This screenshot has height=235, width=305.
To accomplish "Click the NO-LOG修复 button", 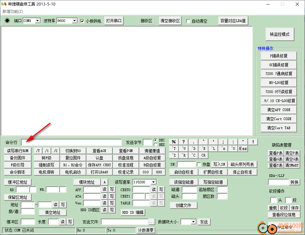I will tap(279, 83).
